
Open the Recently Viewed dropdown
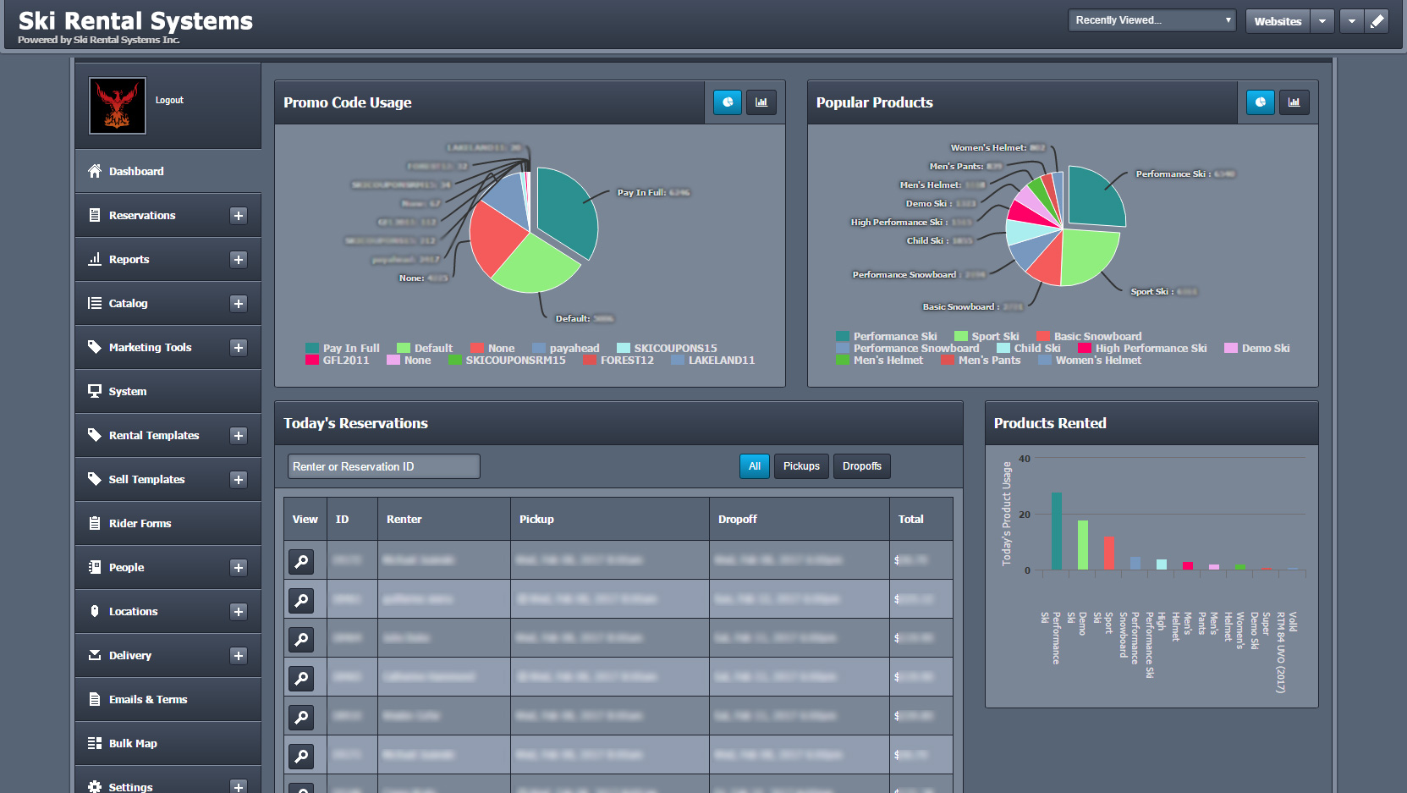point(1151,19)
